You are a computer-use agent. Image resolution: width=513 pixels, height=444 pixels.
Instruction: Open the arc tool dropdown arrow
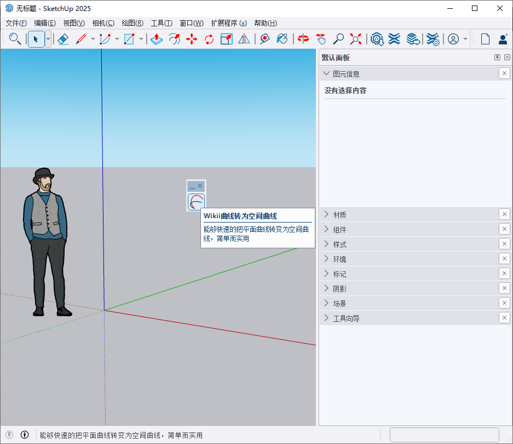[116, 39]
